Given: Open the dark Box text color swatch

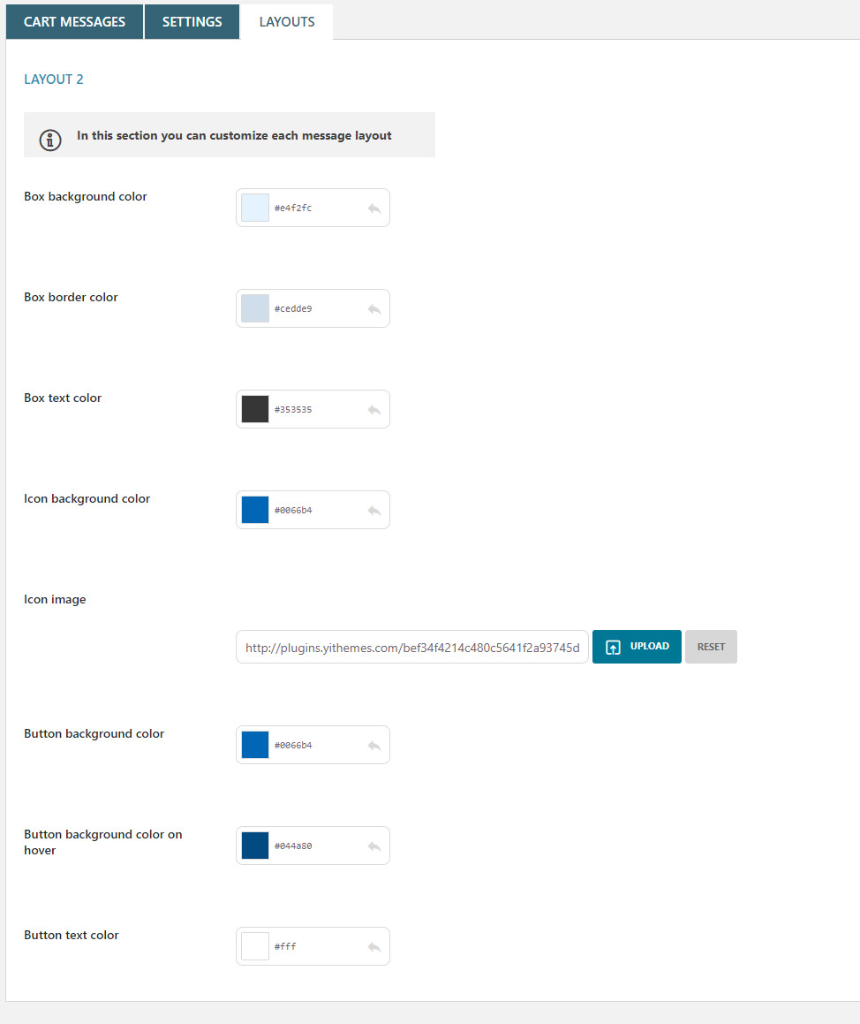Looking at the screenshot, I should pyautogui.click(x=255, y=409).
